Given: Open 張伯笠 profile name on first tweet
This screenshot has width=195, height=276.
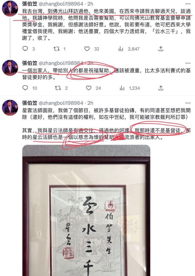Looking at the screenshot, I should [x=30, y=4].
